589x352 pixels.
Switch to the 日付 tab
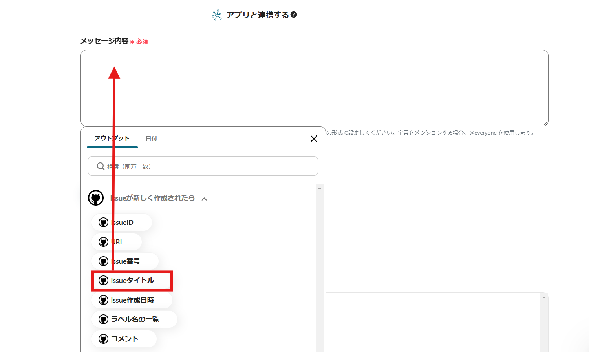[151, 138]
